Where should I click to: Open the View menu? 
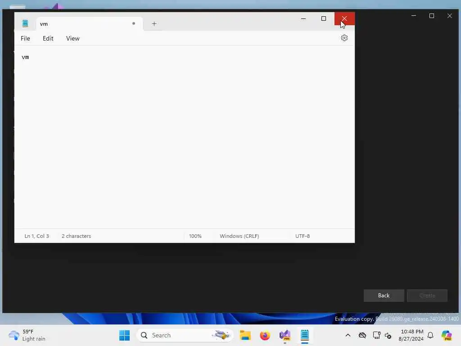(x=72, y=39)
